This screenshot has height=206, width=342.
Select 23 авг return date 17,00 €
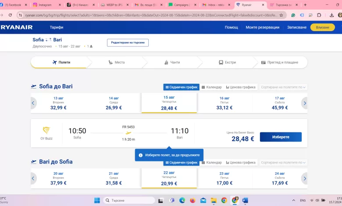coord(224,178)
